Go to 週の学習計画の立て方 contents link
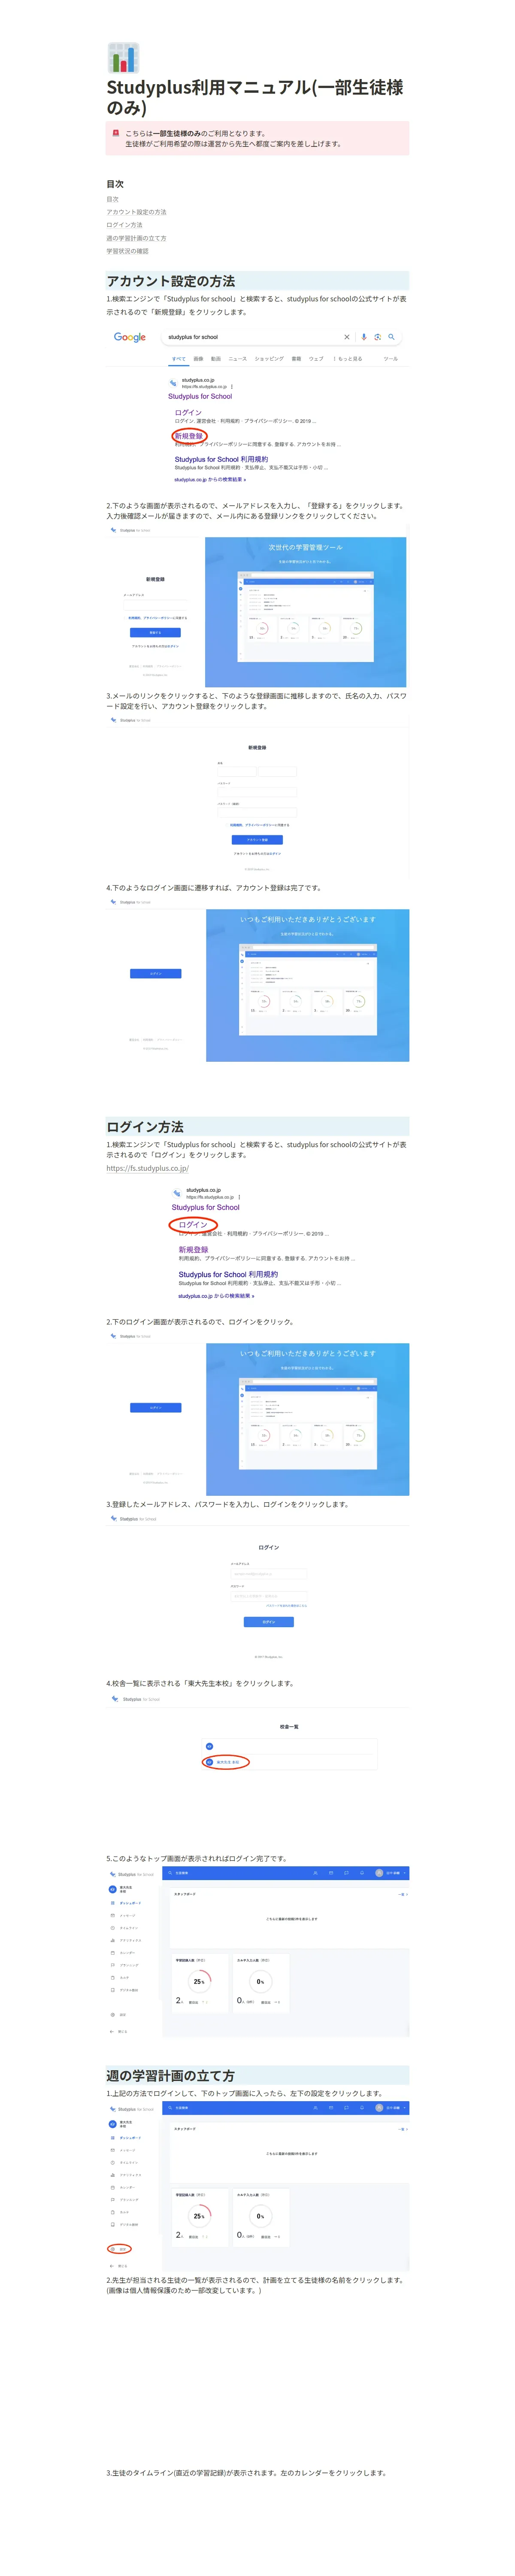 tap(136, 238)
